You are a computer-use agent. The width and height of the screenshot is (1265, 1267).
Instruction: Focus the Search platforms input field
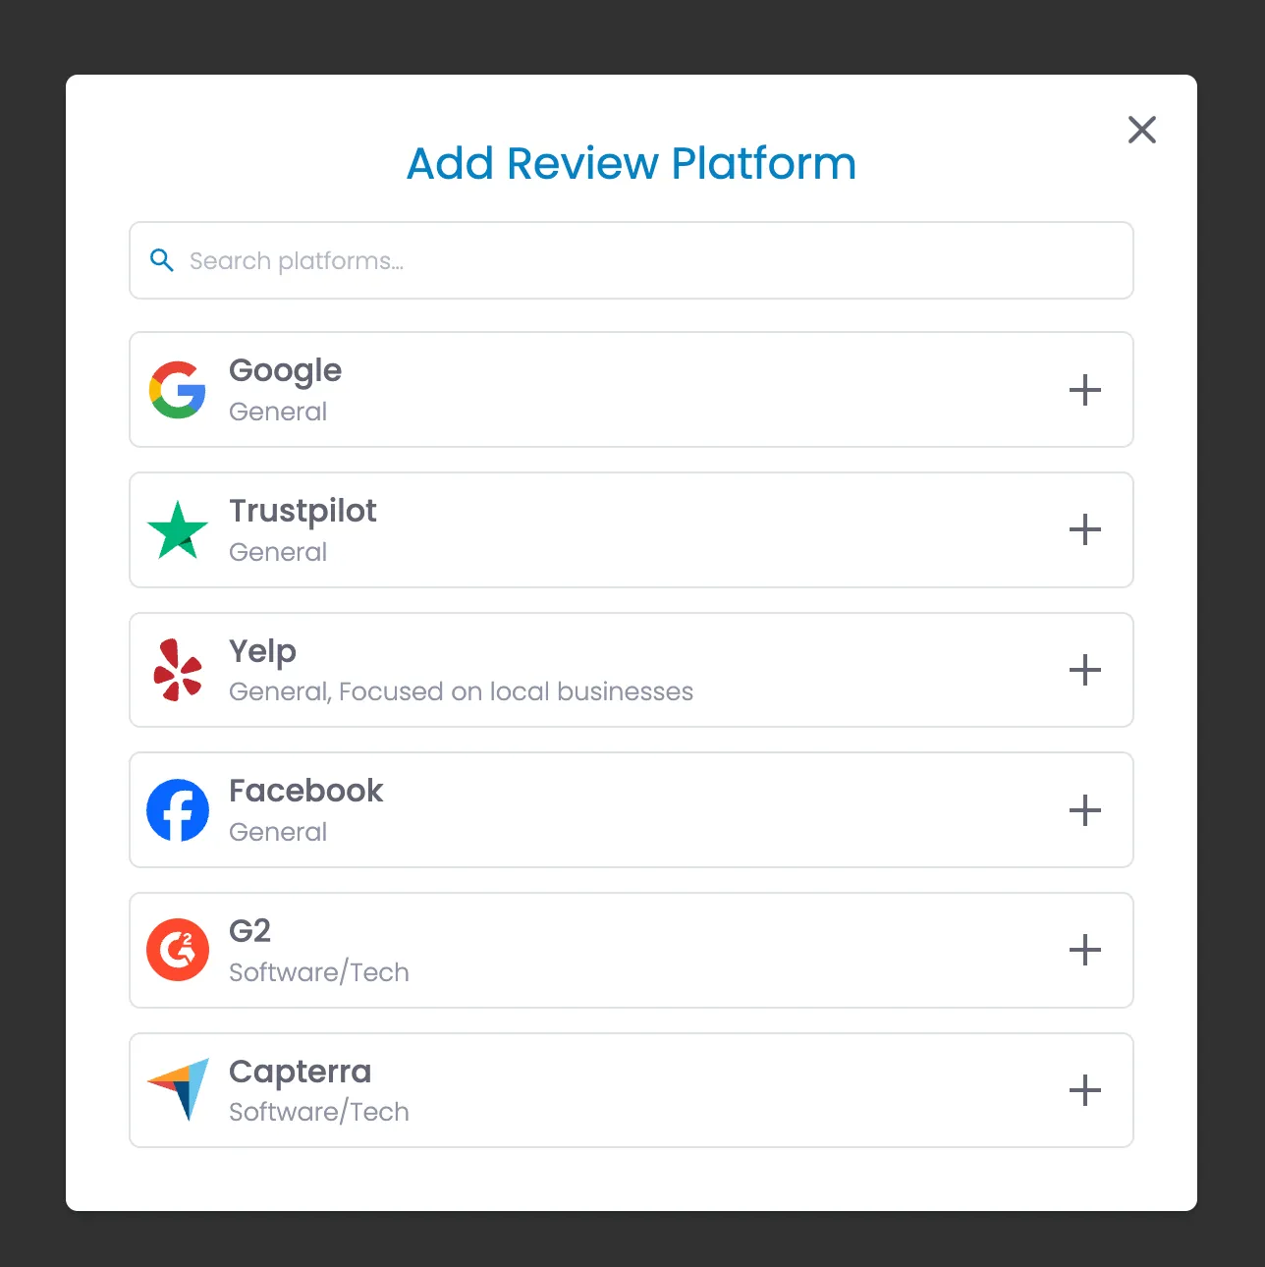(632, 260)
